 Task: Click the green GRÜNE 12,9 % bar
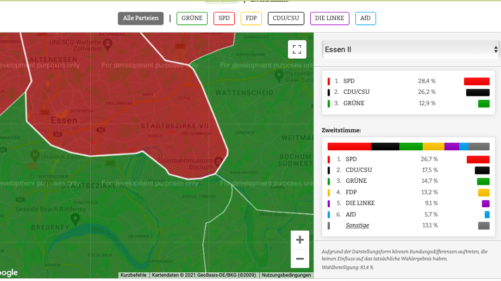[x=484, y=104]
